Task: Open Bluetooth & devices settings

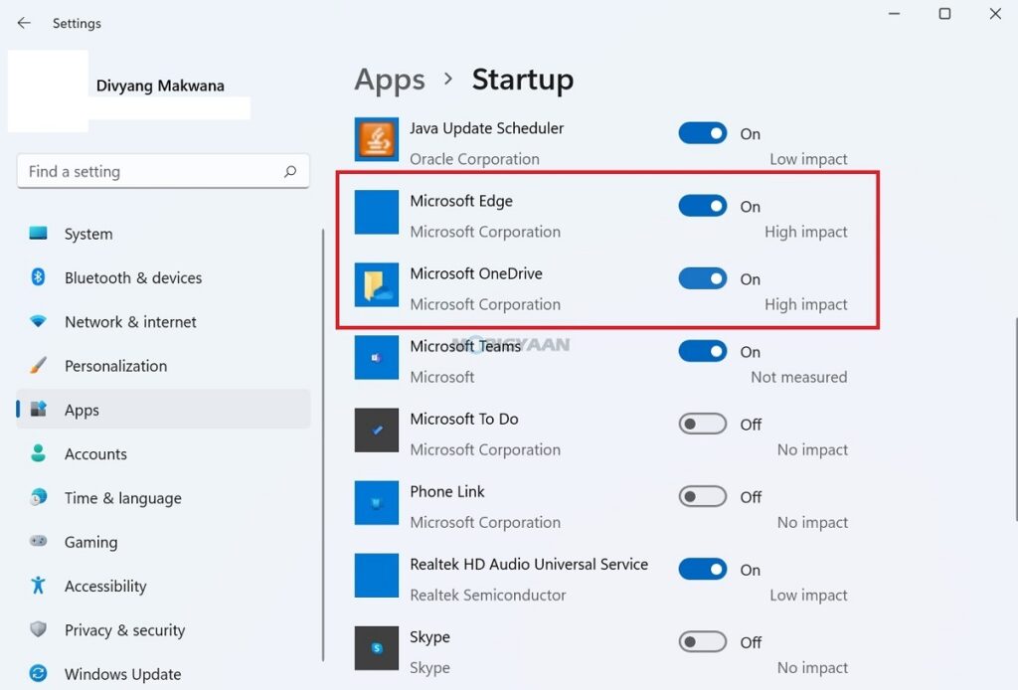Action: 163,277
